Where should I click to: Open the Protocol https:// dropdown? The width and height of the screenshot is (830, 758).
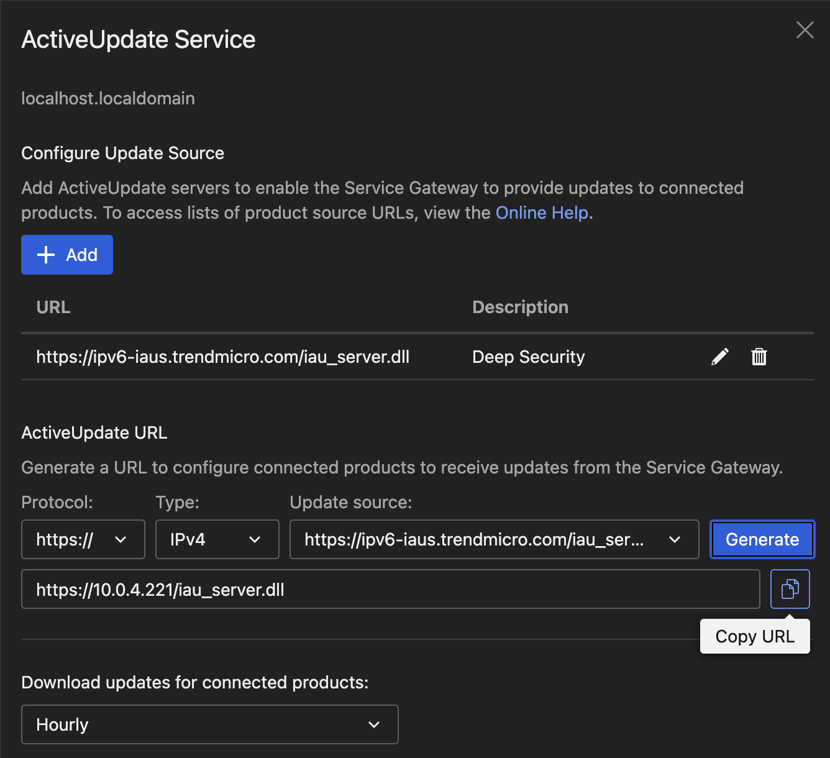click(83, 539)
